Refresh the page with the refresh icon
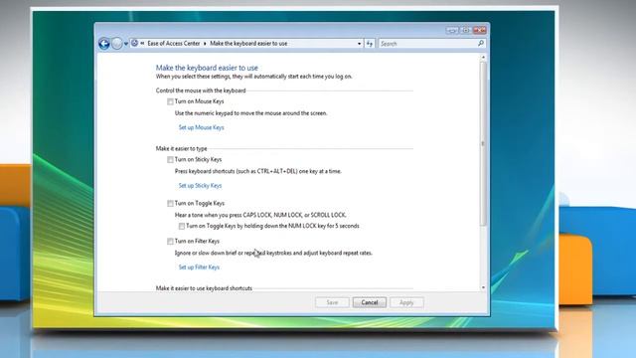636x358 pixels. (x=370, y=44)
